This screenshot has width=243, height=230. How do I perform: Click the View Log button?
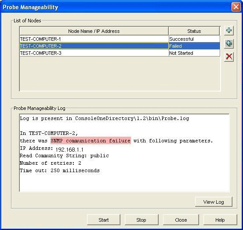(214, 202)
